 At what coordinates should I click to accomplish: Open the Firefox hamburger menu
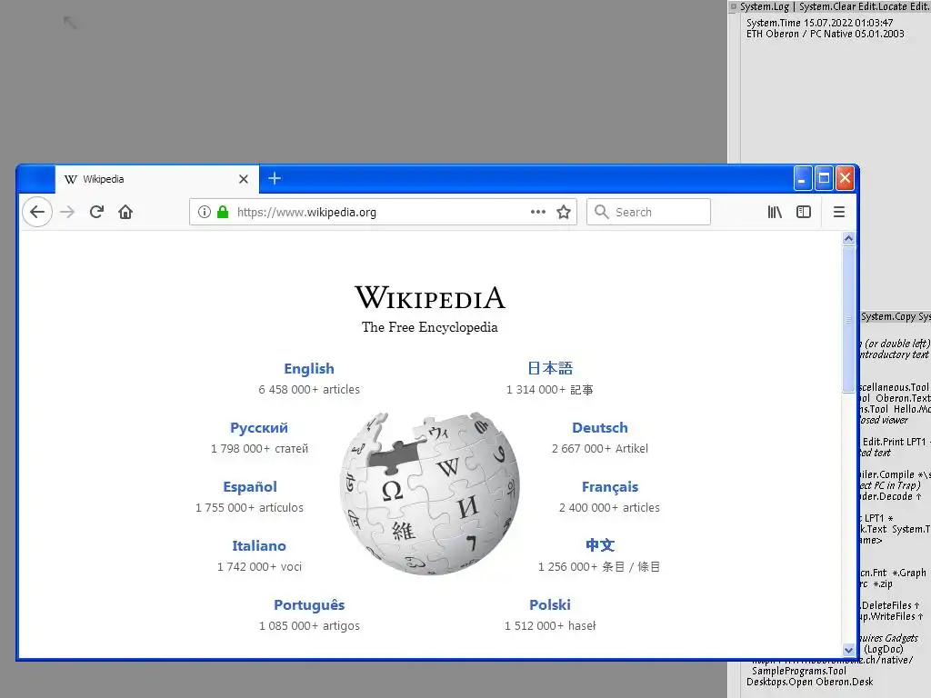pyautogui.click(x=839, y=212)
